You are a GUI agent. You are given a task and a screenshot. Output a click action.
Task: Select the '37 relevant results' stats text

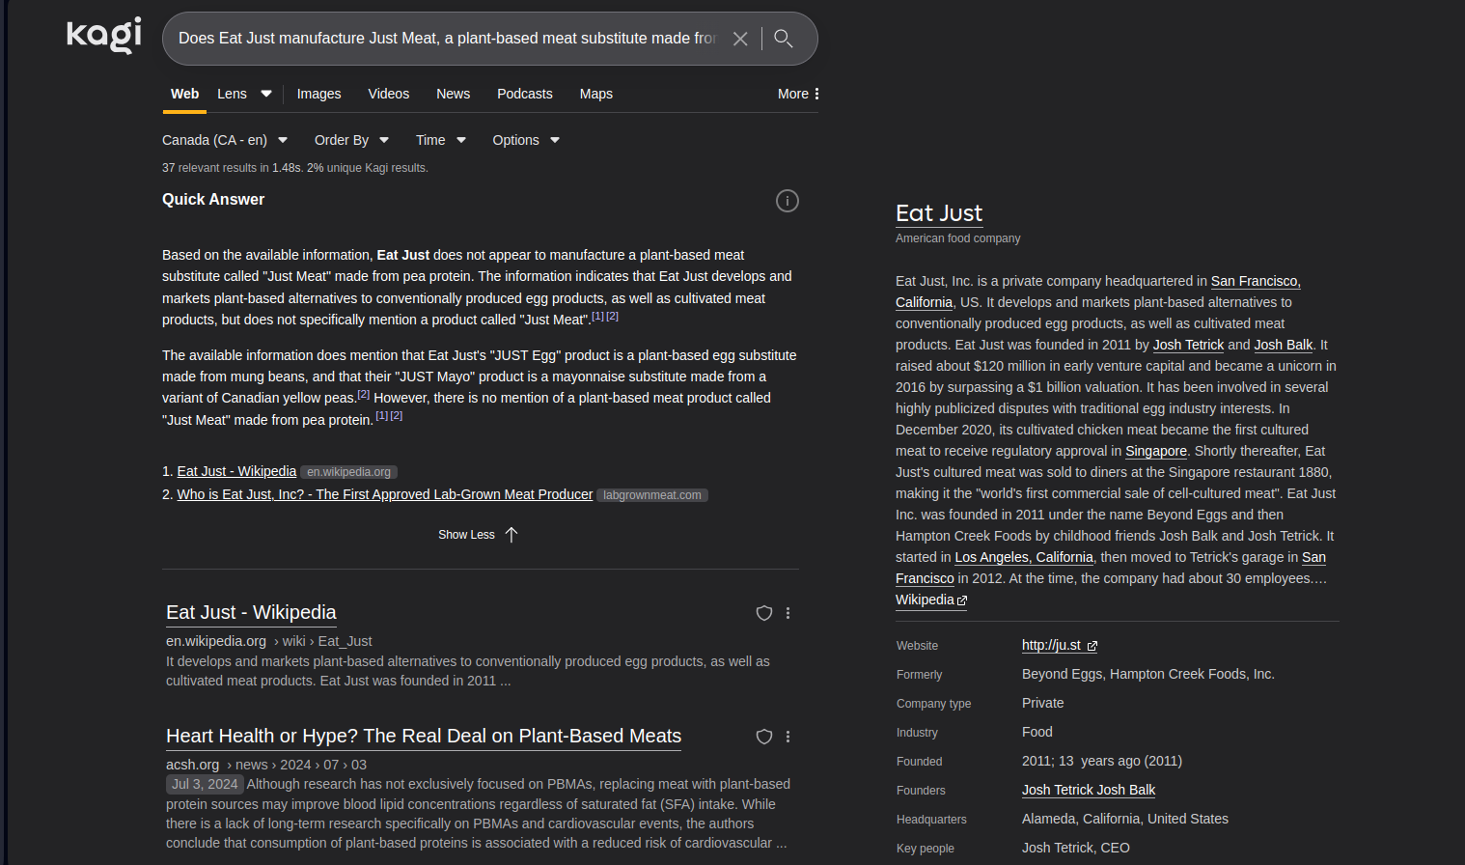point(295,168)
